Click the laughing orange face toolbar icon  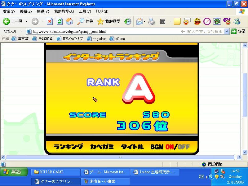197,21
